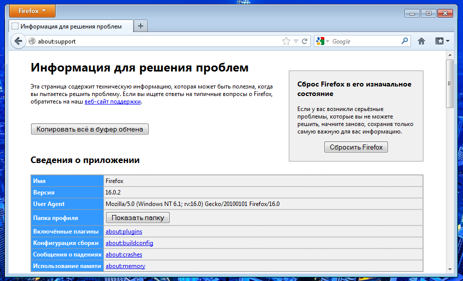The width and height of the screenshot is (463, 281).
Task: Reload the page with the refresh icon
Action: click(305, 41)
